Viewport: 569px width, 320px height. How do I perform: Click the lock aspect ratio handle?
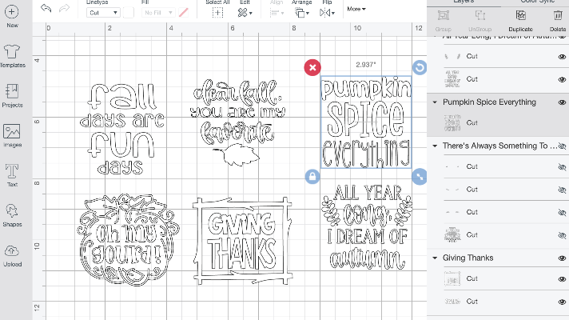pyautogui.click(x=312, y=176)
